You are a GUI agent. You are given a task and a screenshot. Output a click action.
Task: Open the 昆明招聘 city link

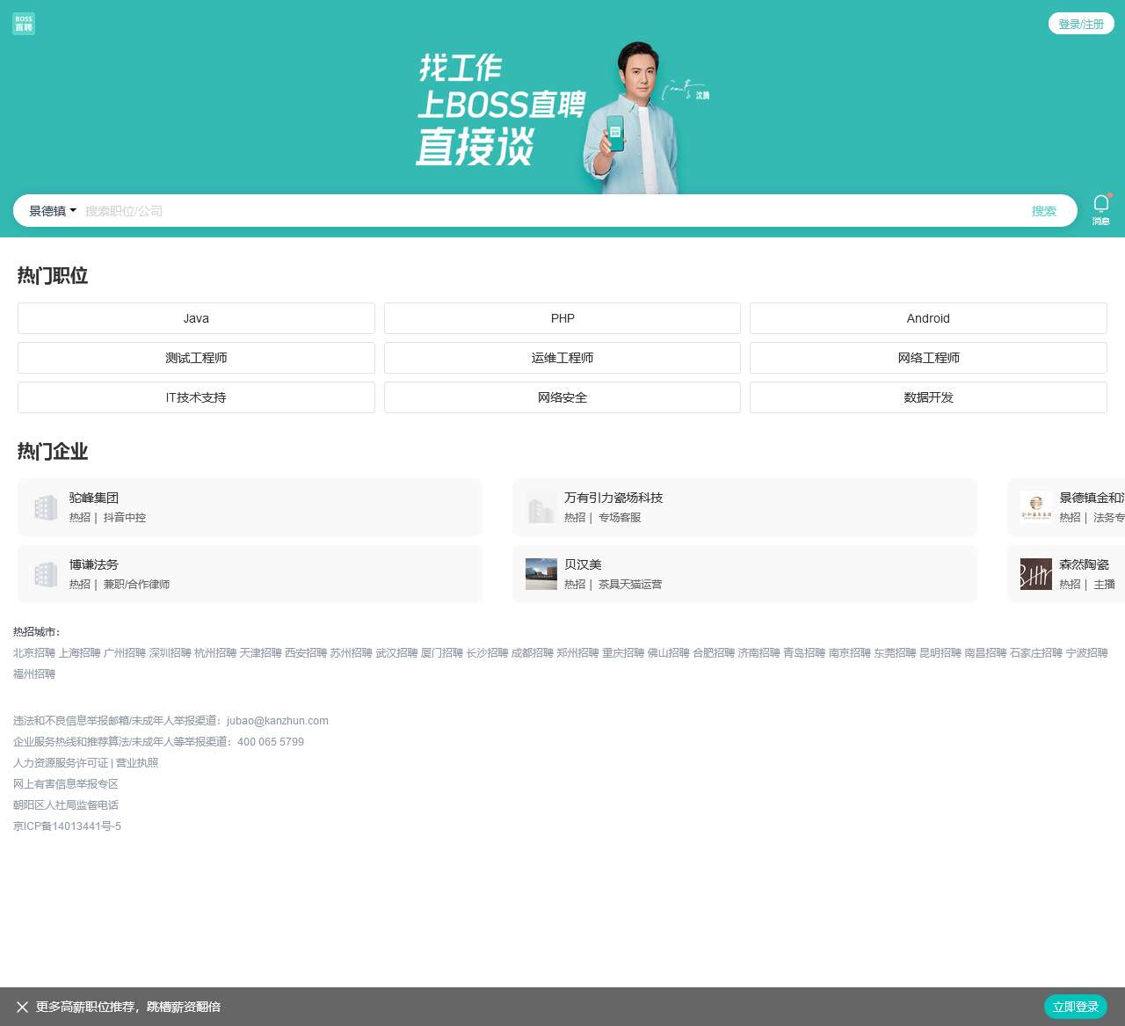pyautogui.click(x=940, y=653)
